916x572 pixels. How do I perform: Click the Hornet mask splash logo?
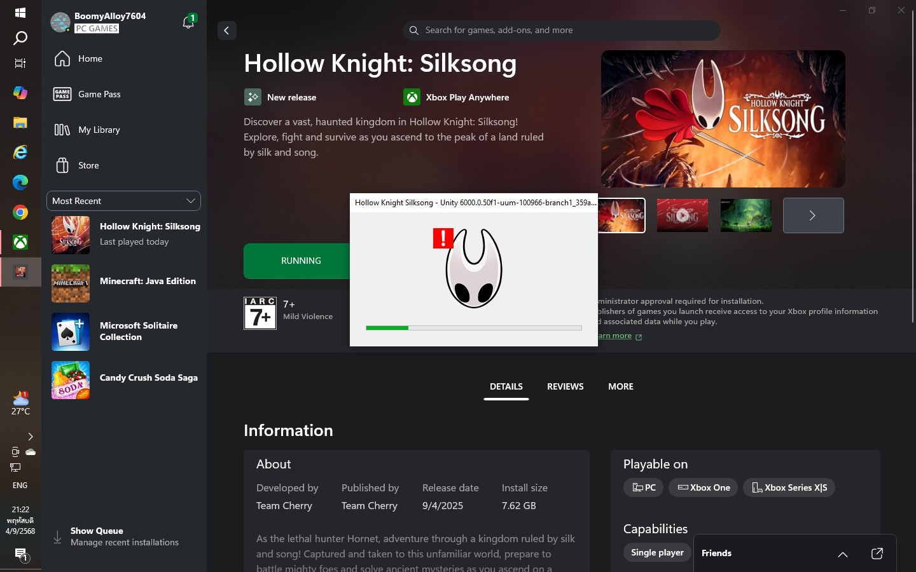coord(475,268)
